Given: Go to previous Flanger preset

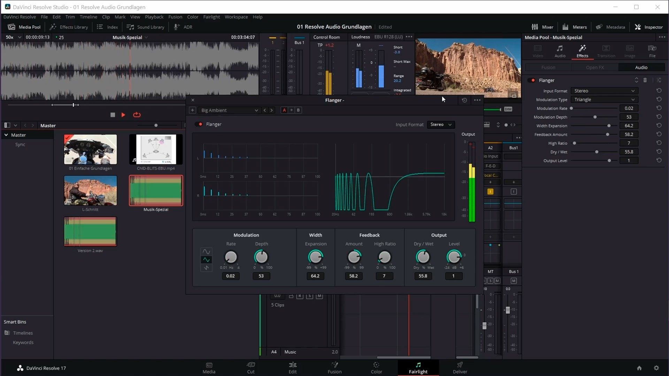Looking at the screenshot, I should 264,110.
